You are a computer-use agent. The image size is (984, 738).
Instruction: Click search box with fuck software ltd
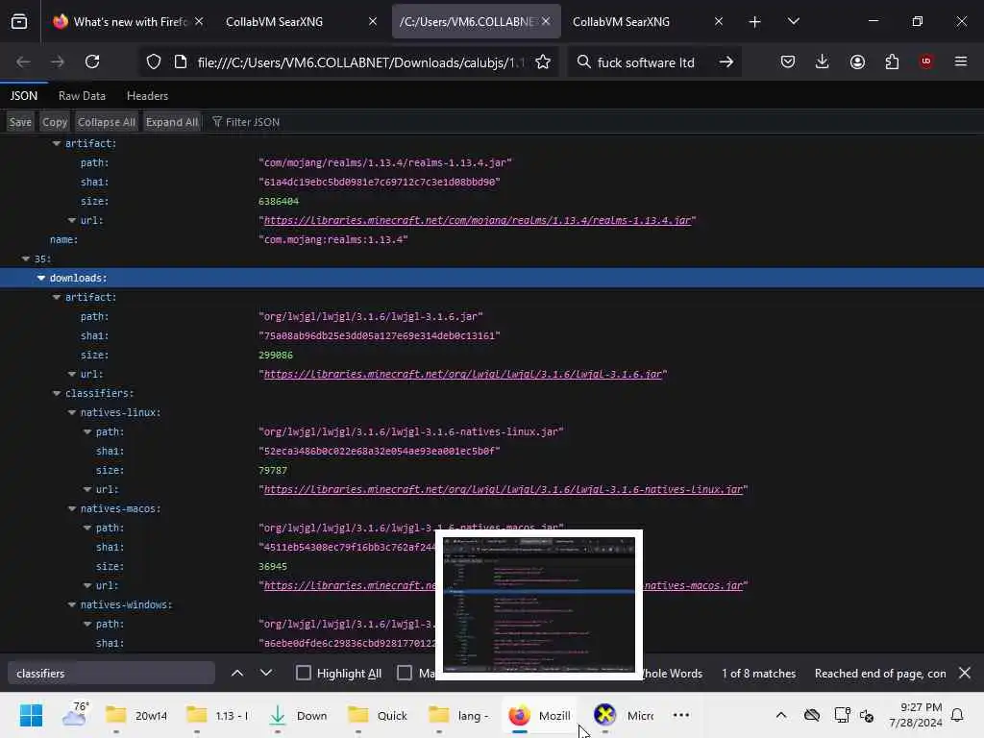point(647,62)
